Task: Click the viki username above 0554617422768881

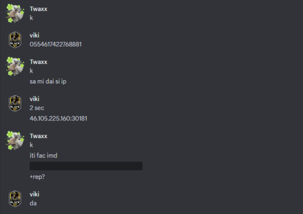Action: pyautogui.click(x=34, y=36)
